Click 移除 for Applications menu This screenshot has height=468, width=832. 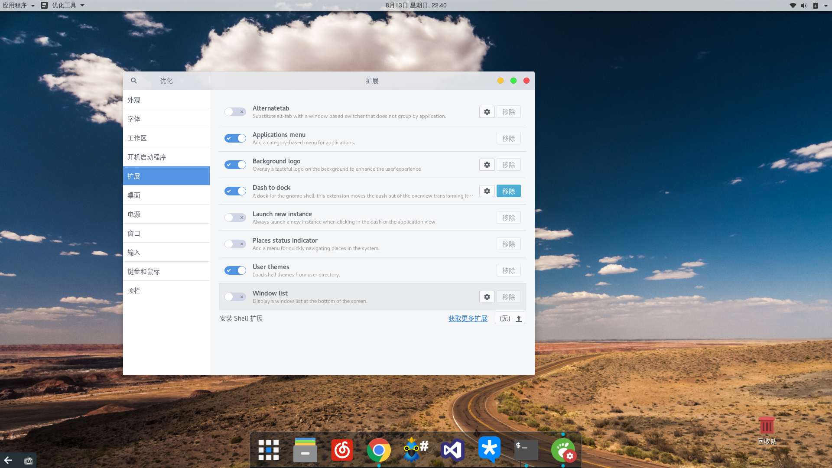coord(509,138)
